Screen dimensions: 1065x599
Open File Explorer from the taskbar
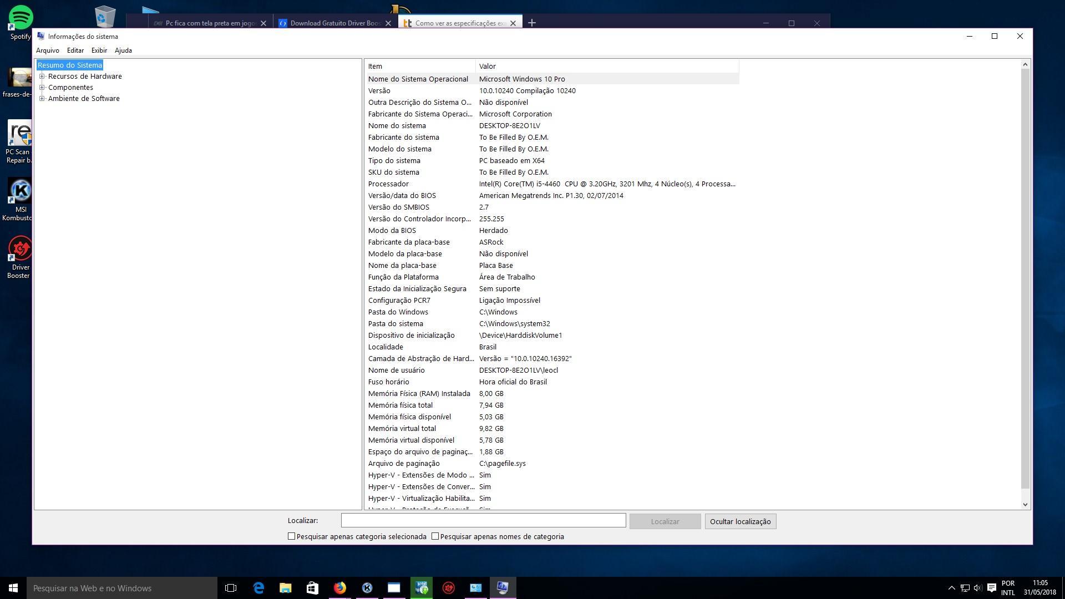(x=285, y=588)
